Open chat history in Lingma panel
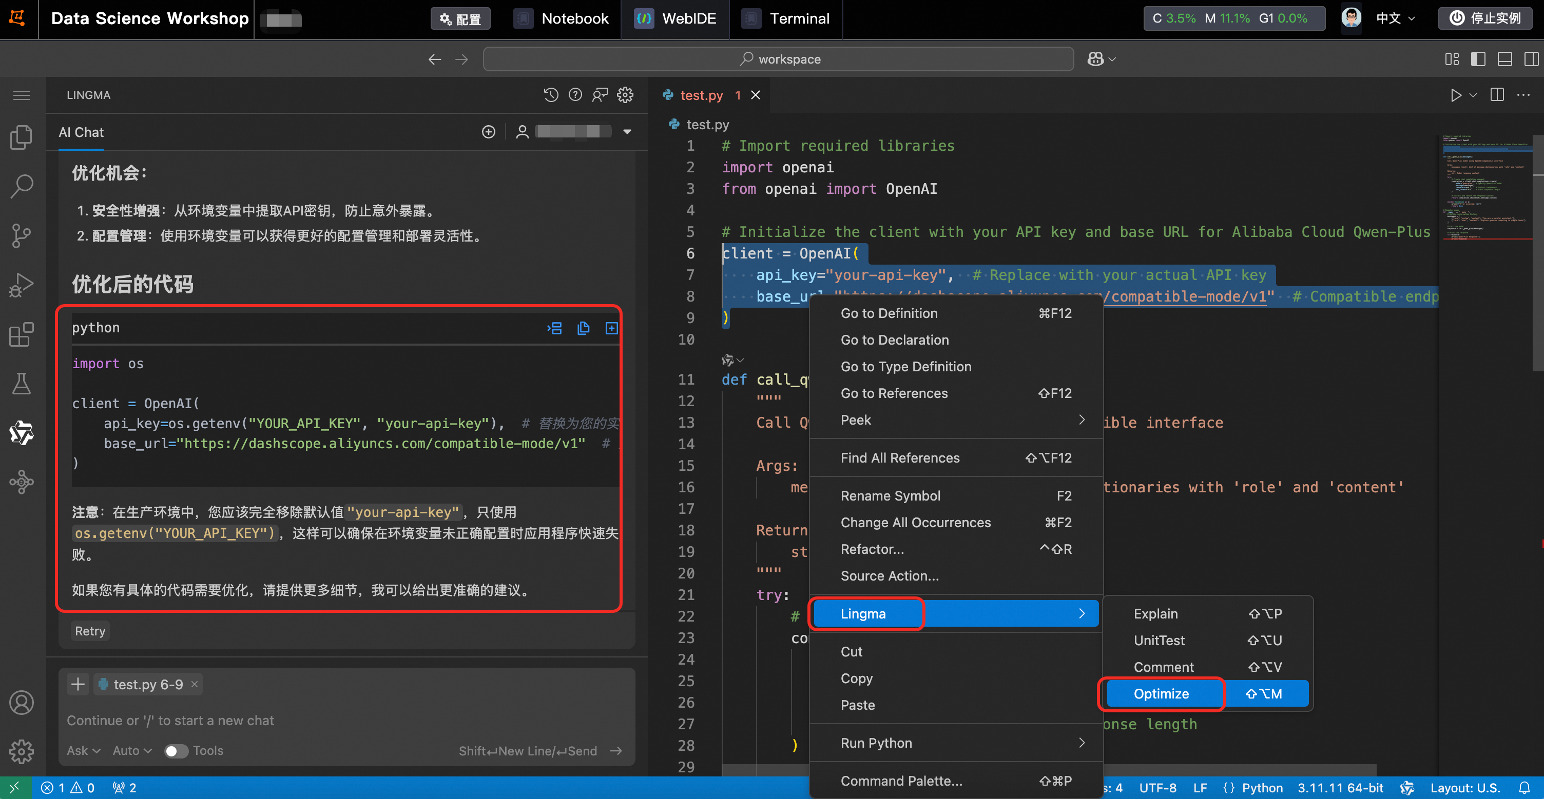 point(550,95)
